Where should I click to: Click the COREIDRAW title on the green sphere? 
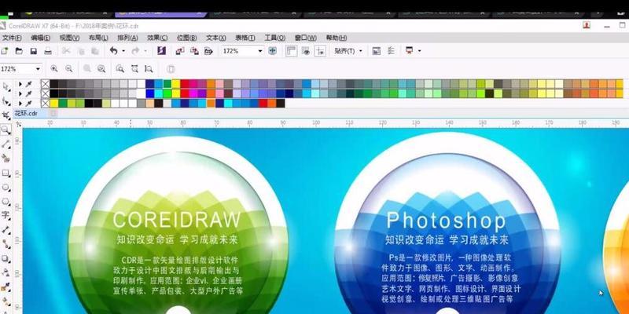coord(176,220)
